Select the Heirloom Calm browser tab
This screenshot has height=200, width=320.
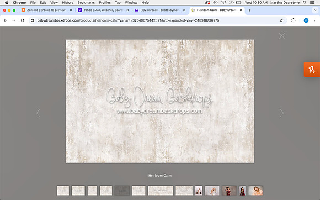(x=216, y=10)
